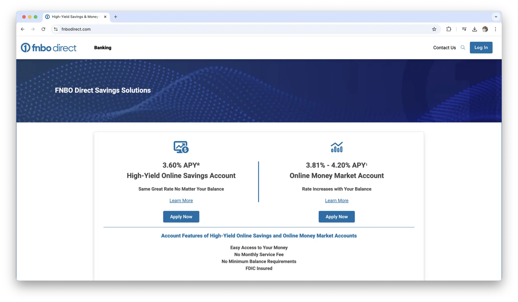Open the Chrome three-dot menu
518x302 pixels.
pos(495,29)
